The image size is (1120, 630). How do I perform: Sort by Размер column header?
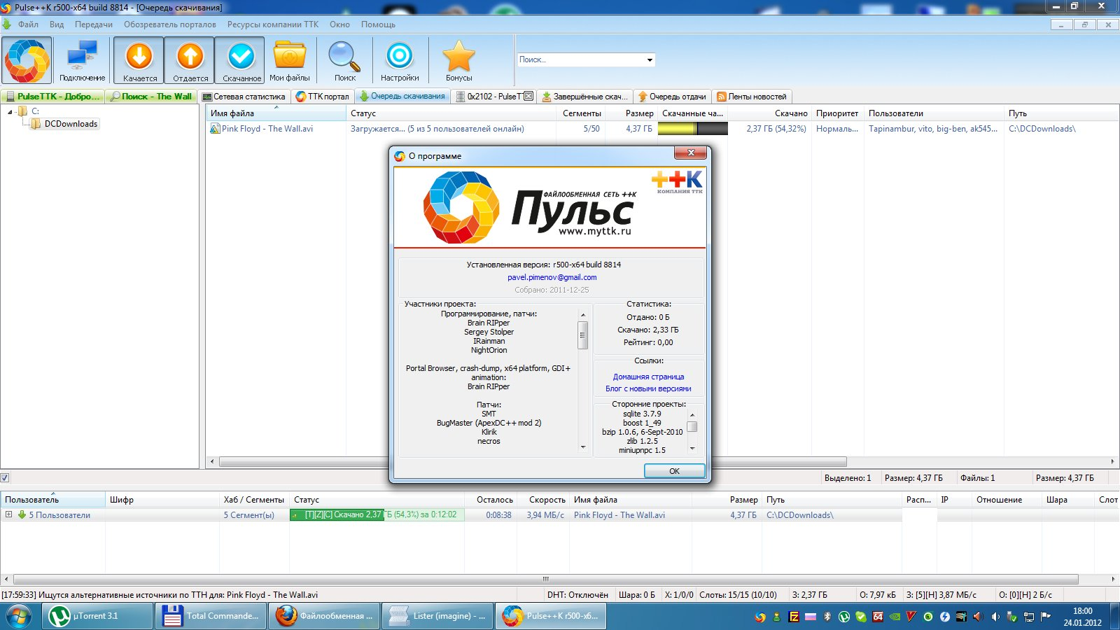632,113
